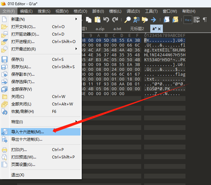
Task: Click the Goto blue arrow toolbar icon
Action: pyautogui.click(x=153, y=20)
